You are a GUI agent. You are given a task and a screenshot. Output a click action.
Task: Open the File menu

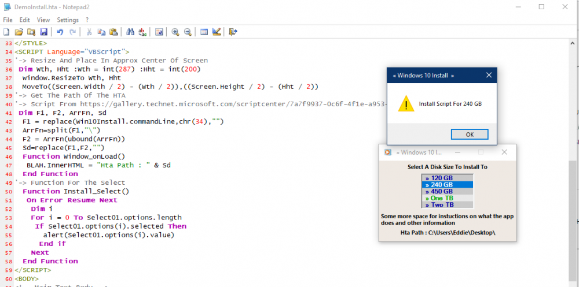coord(8,20)
